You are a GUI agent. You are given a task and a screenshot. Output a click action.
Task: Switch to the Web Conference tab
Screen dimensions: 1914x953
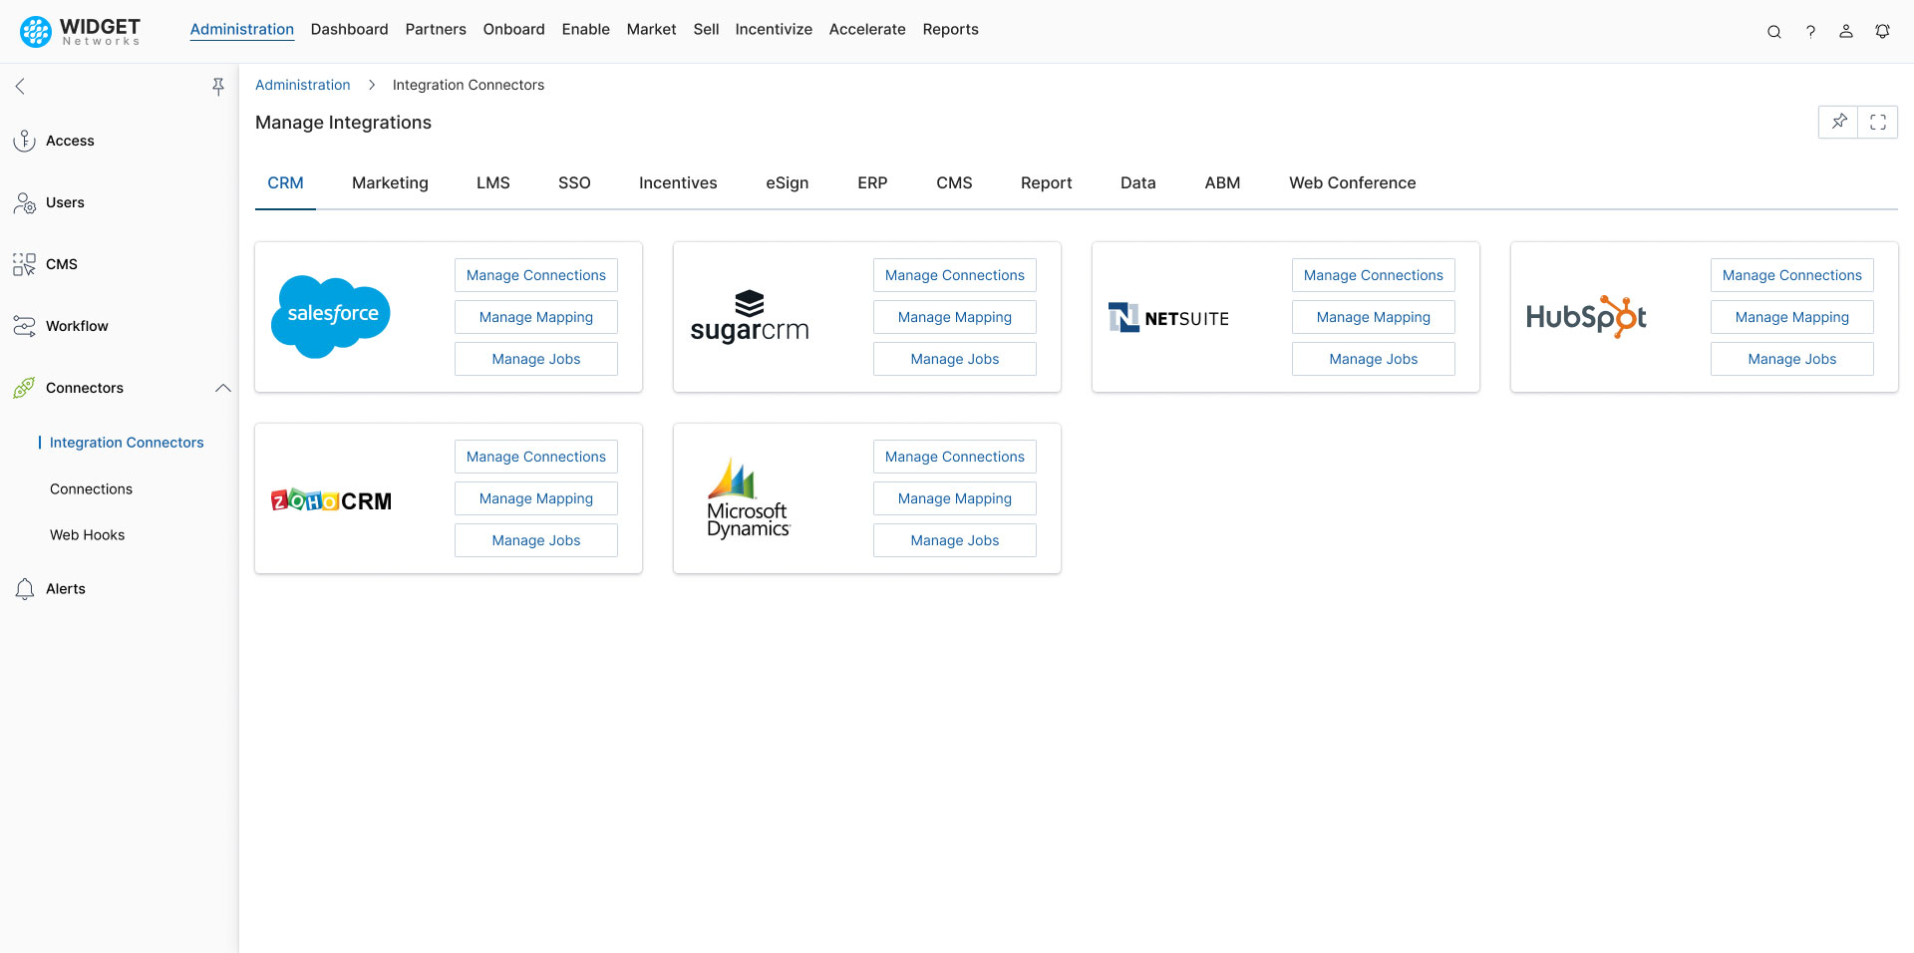pos(1353,183)
